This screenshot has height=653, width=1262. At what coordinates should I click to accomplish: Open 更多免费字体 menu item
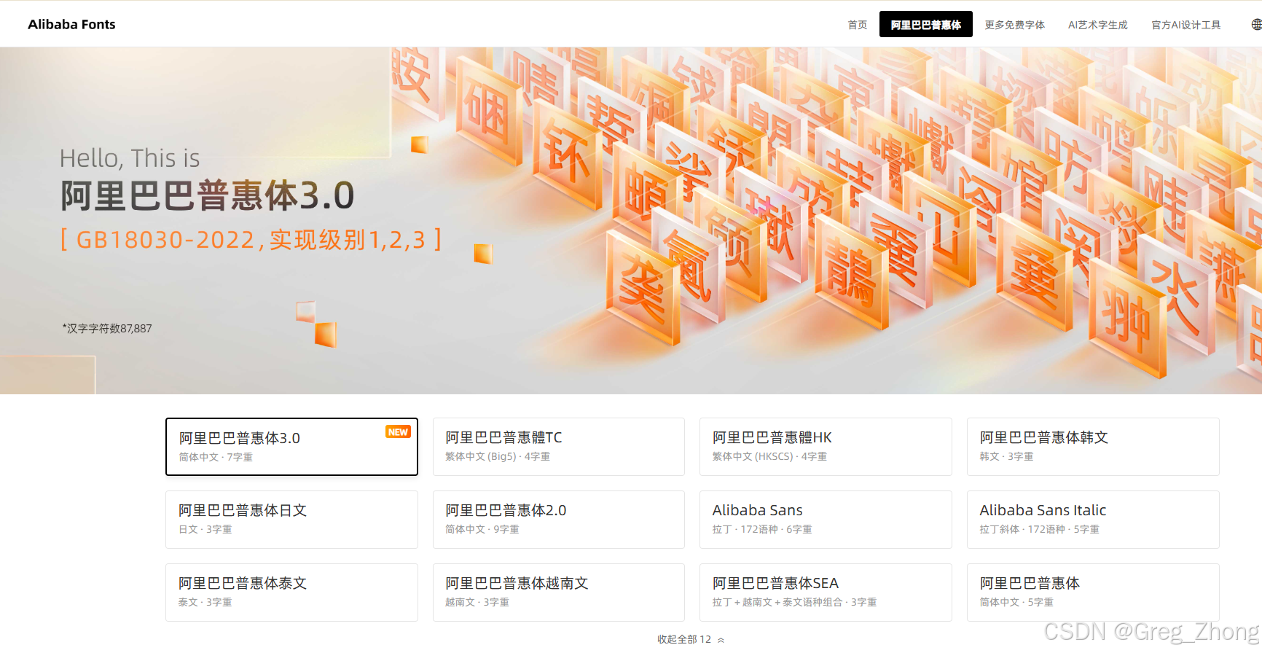coord(1015,25)
